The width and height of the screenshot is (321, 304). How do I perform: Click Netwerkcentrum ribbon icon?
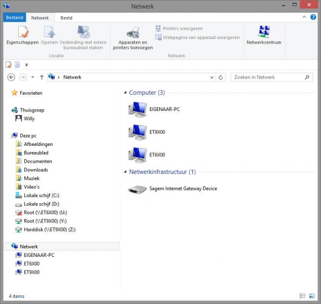pos(263,34)
